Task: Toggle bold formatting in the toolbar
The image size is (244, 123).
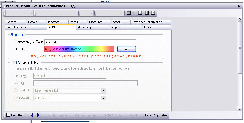Action: (x=140, y=13)
